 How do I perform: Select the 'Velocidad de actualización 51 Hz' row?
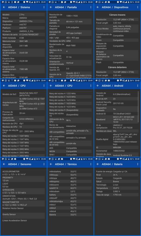click(70, 57)
